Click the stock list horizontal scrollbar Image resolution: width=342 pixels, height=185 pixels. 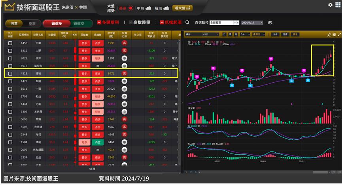[x=83, y=173]
